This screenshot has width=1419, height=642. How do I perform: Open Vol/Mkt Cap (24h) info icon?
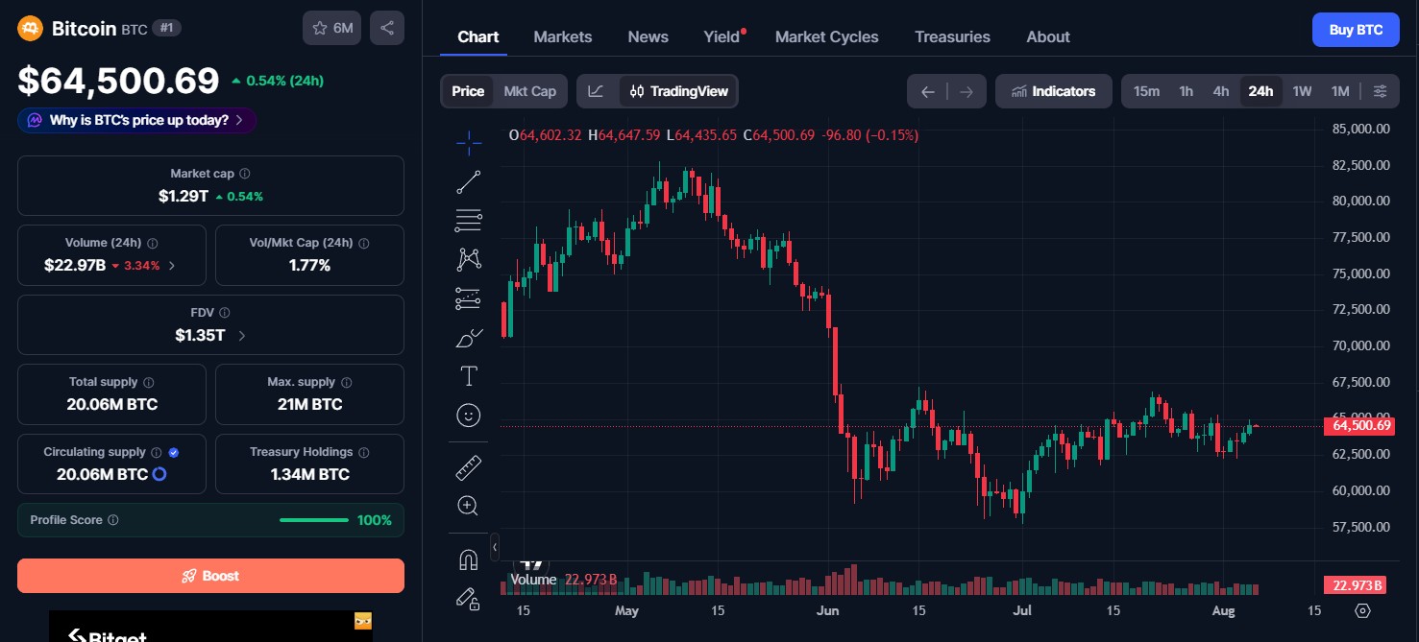[x=364, y=244]
